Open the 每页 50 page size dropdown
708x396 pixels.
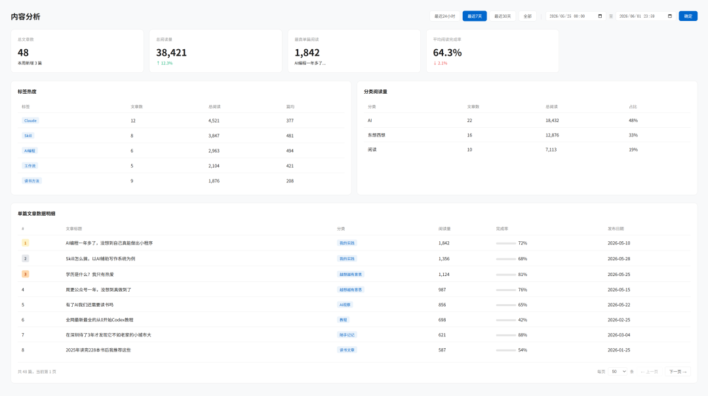pyautogui.click(x=618, y=372)
